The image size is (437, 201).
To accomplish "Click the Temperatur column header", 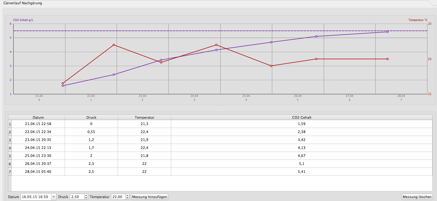I will tap(144, 117).
